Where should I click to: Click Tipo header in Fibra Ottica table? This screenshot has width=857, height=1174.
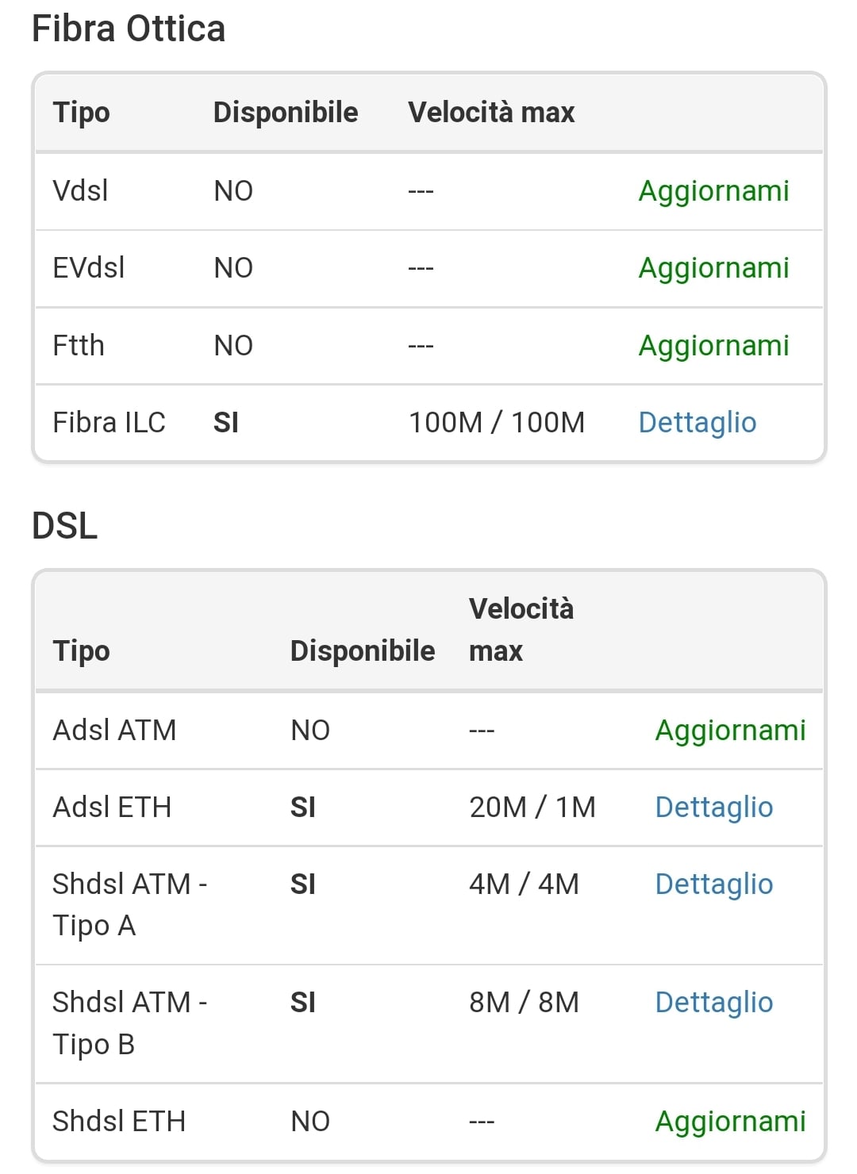coord(81,113)
